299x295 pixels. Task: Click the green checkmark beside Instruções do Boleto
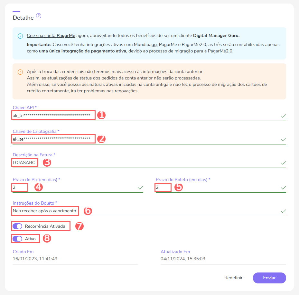[283, 211]
